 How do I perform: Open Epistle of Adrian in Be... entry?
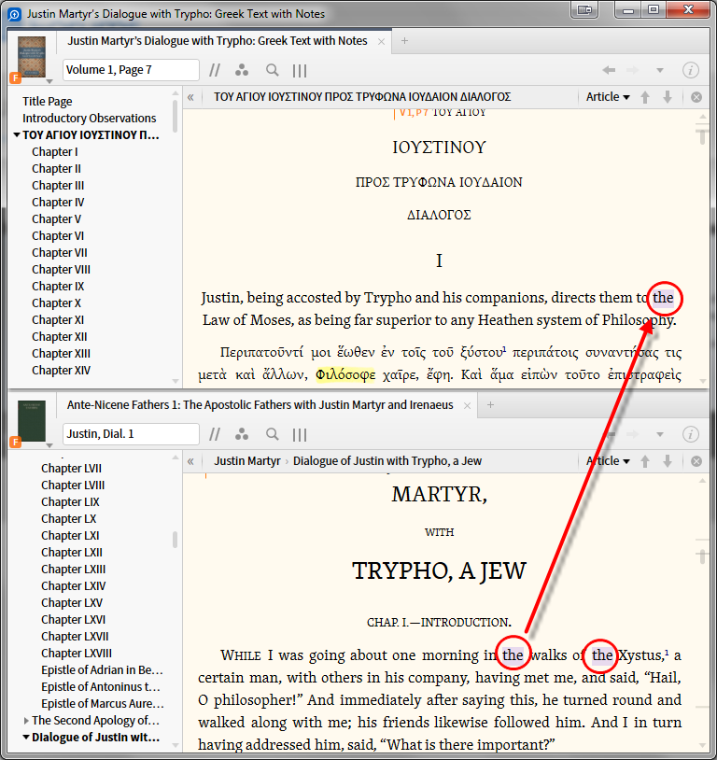(102, 670)
